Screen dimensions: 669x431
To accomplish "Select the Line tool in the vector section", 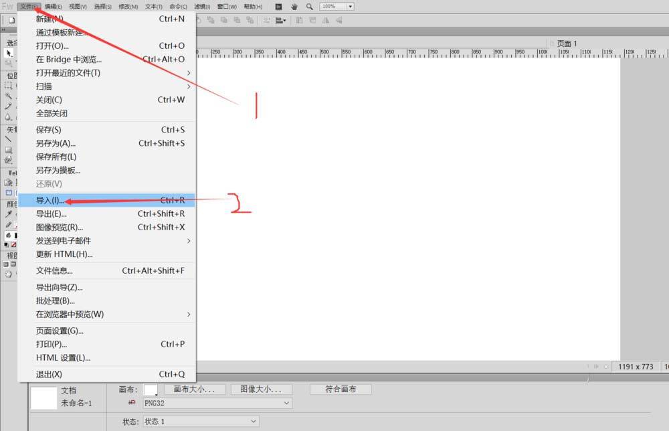I will [8, 139].
